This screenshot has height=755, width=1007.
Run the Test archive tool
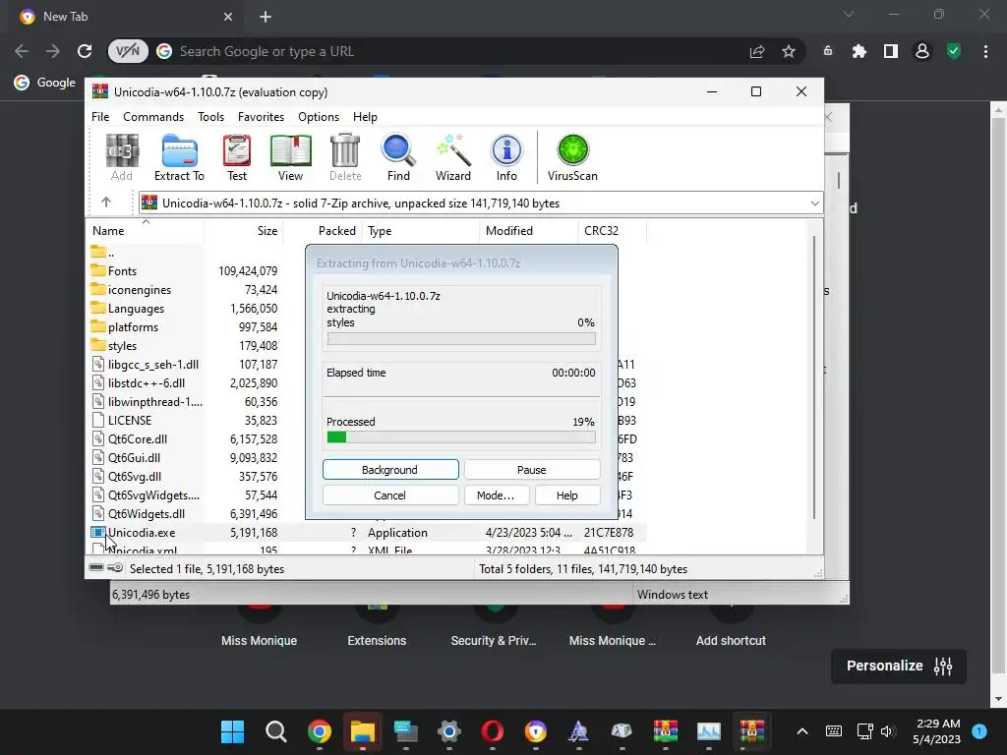[236, 158]
